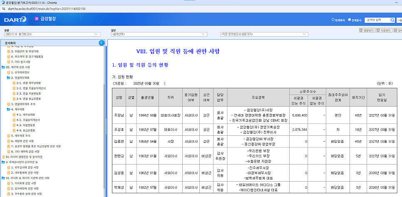
Task: Click the DART logo in header
Action: point(15,19)
